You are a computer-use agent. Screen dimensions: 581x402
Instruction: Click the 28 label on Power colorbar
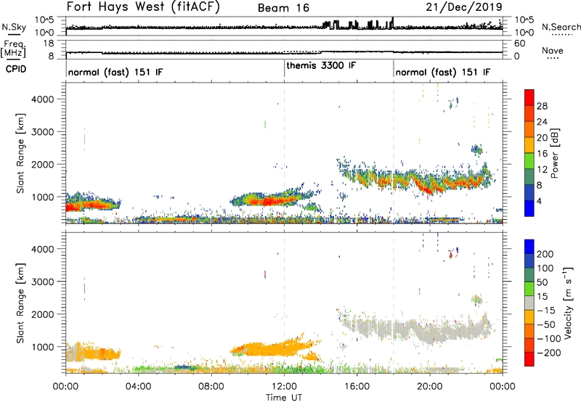(x=542, y=106)
